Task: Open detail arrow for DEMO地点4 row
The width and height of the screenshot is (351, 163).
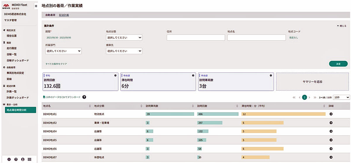Action: tap(331, 131)
